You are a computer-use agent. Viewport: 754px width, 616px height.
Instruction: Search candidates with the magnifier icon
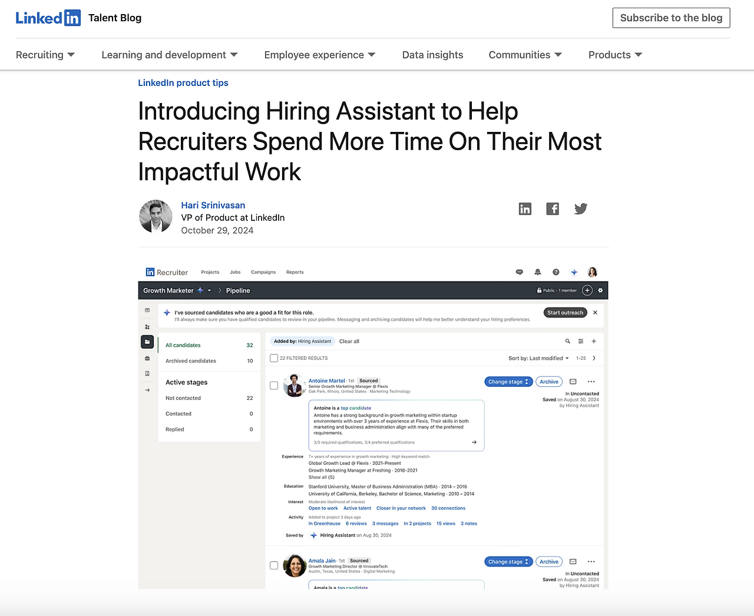(568, 341)
